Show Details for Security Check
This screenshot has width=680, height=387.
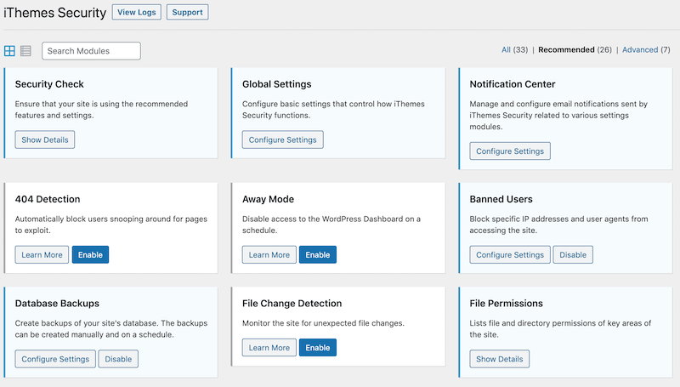[45, 139]
